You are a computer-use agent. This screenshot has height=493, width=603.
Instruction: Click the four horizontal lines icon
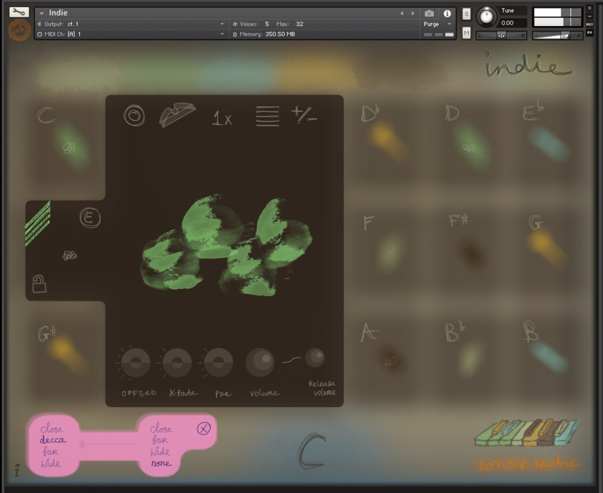(267, 116)
